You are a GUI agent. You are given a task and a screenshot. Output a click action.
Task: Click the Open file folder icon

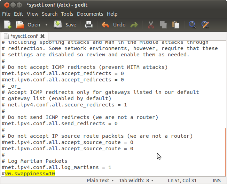pos(20,25)
